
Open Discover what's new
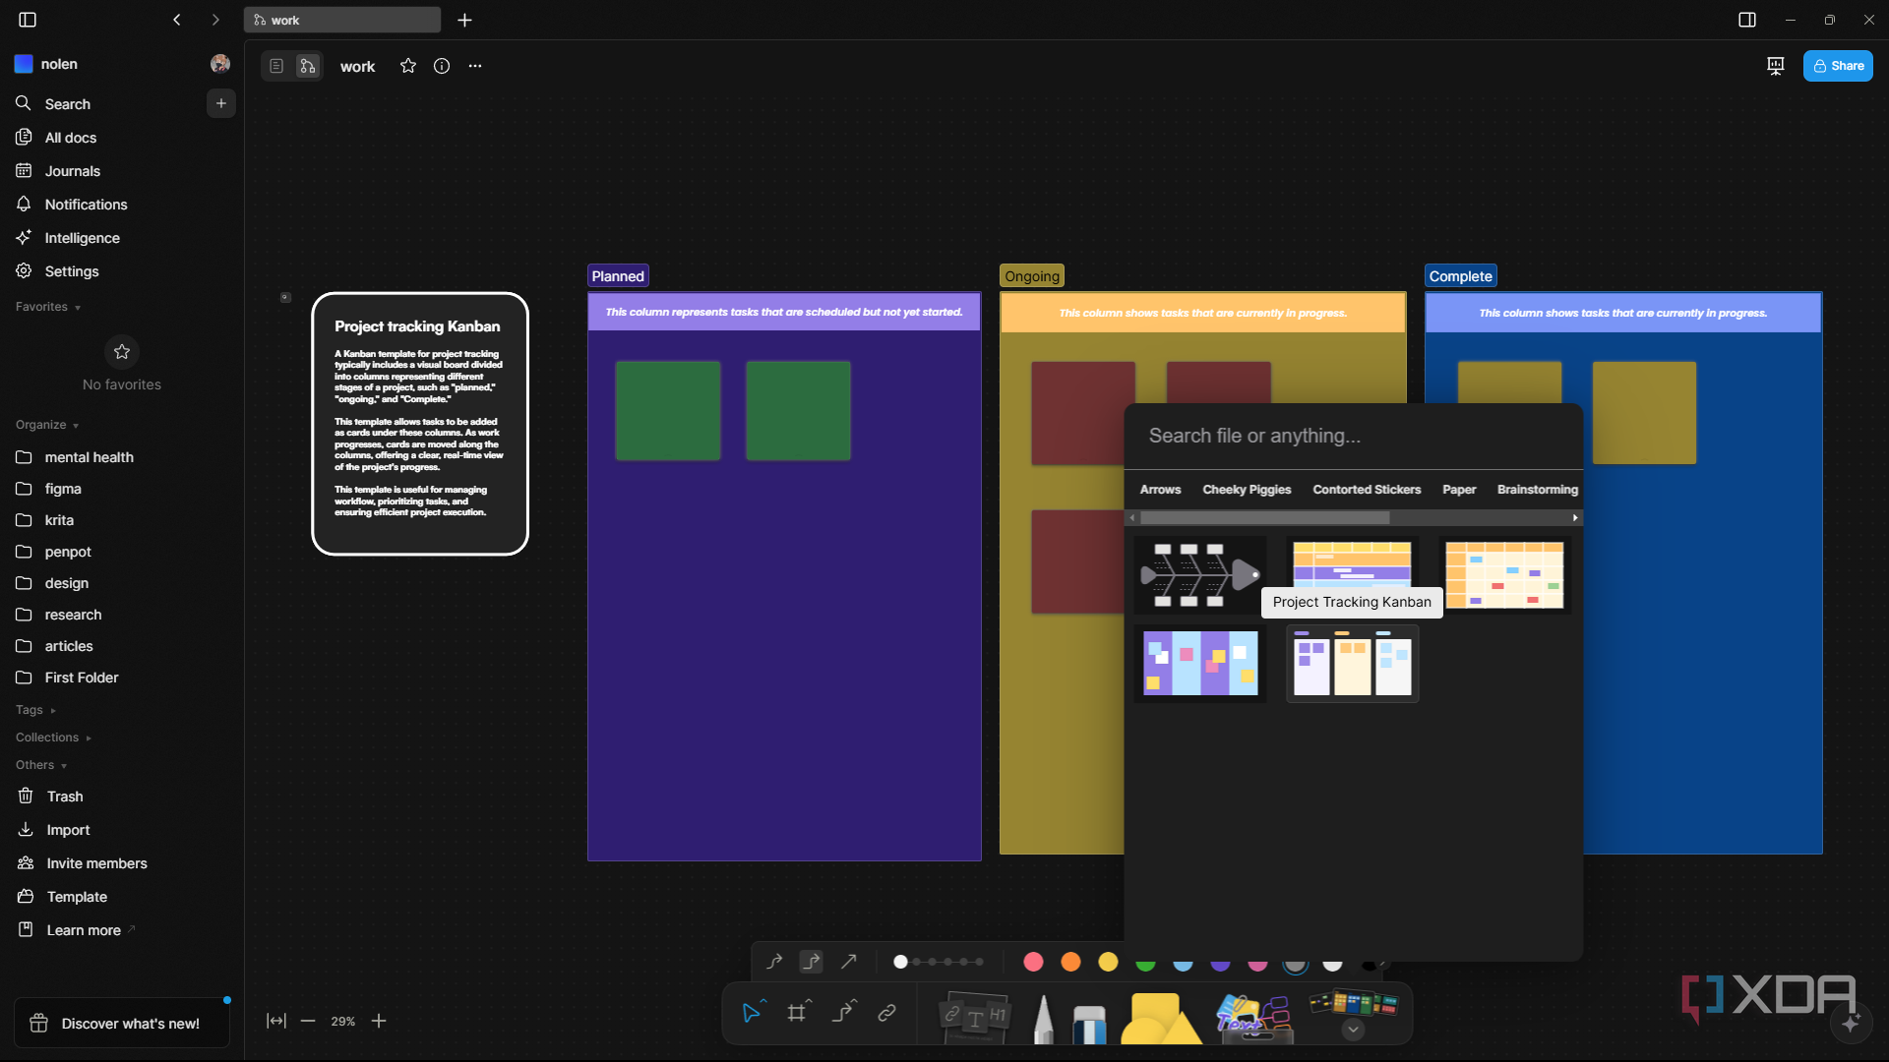(x=122, y=1024)
